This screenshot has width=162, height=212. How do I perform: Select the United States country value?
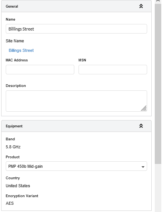tap(18, 186)
